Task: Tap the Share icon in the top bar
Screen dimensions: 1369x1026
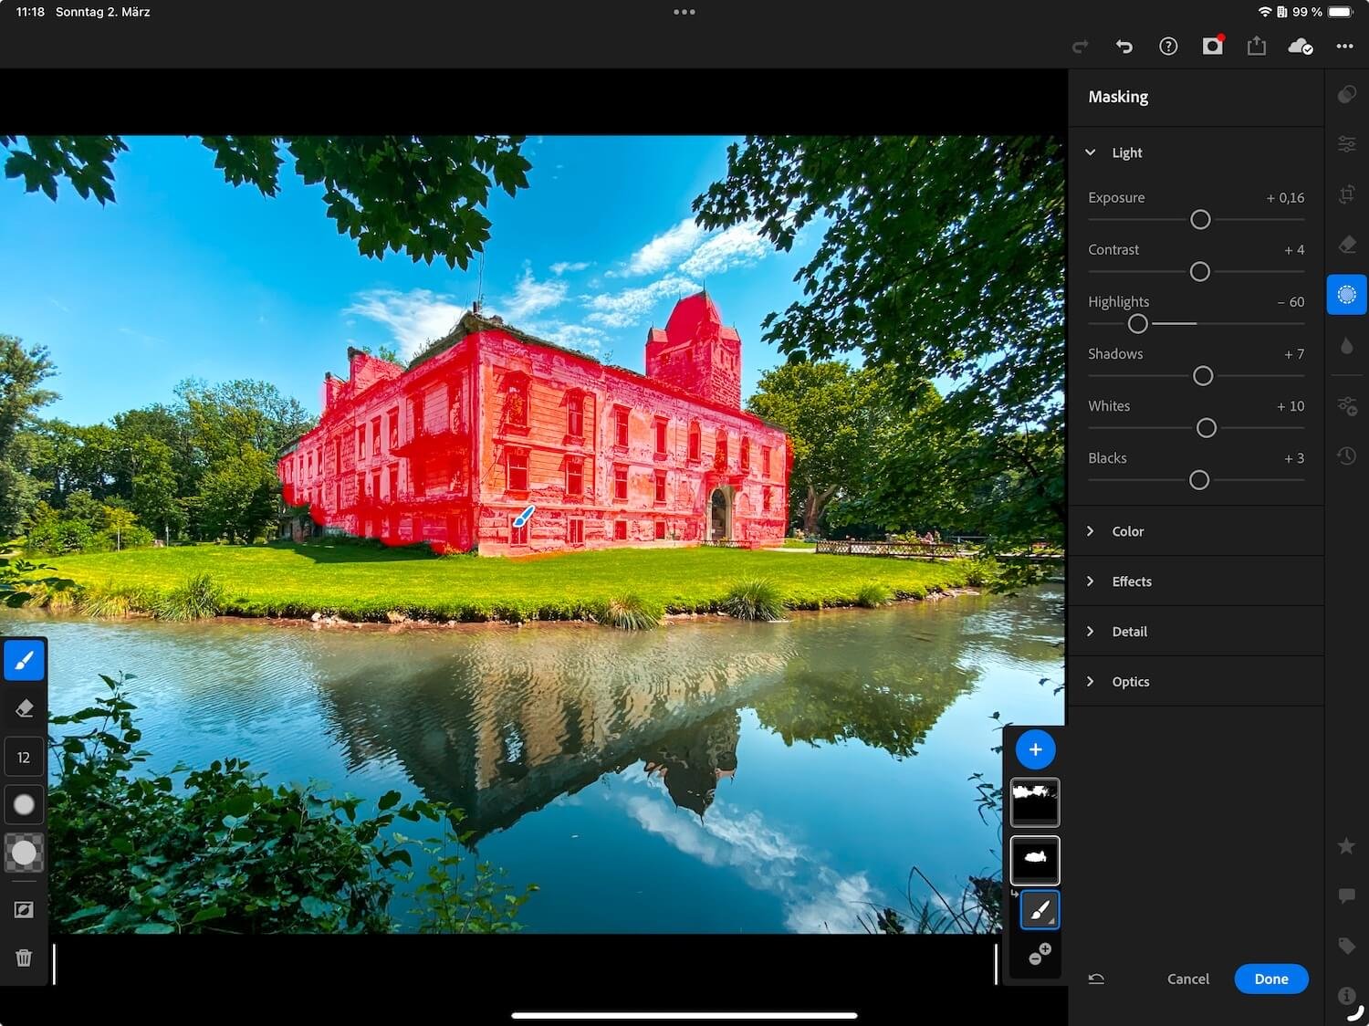Action: pyautogui.click(x=1256, y=46)
